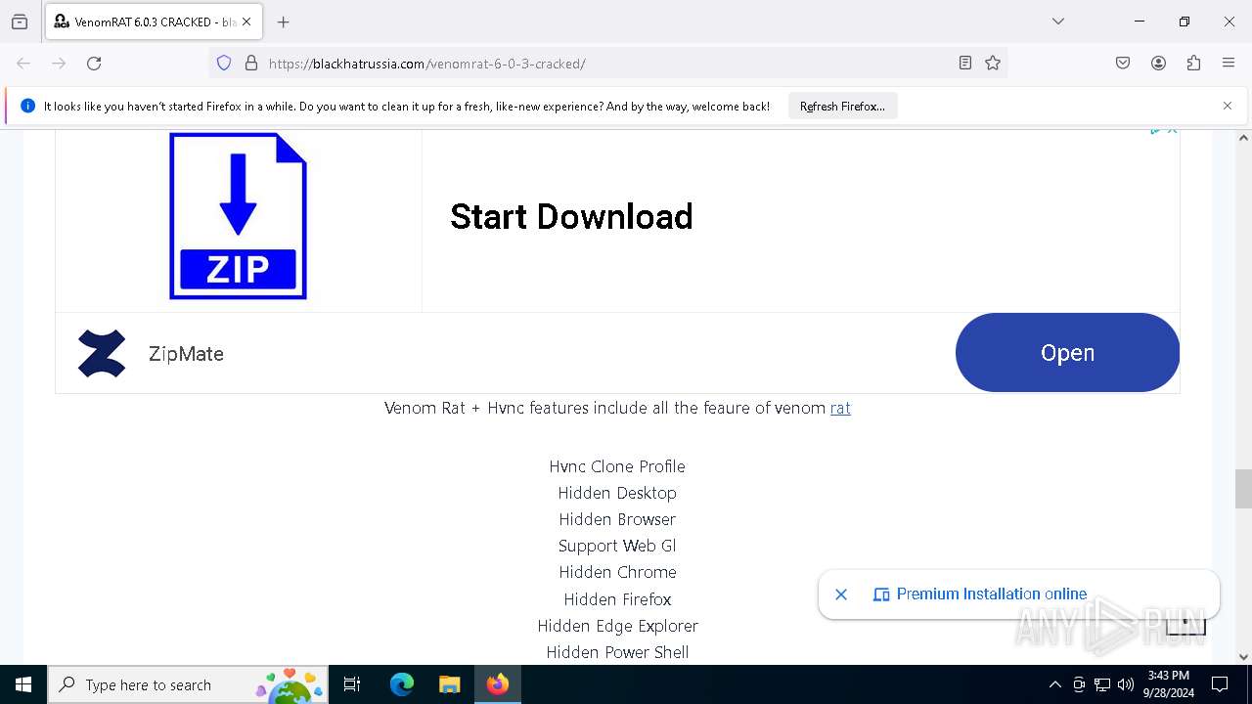
Task: Reload the current page
Action: pos(94,64)
